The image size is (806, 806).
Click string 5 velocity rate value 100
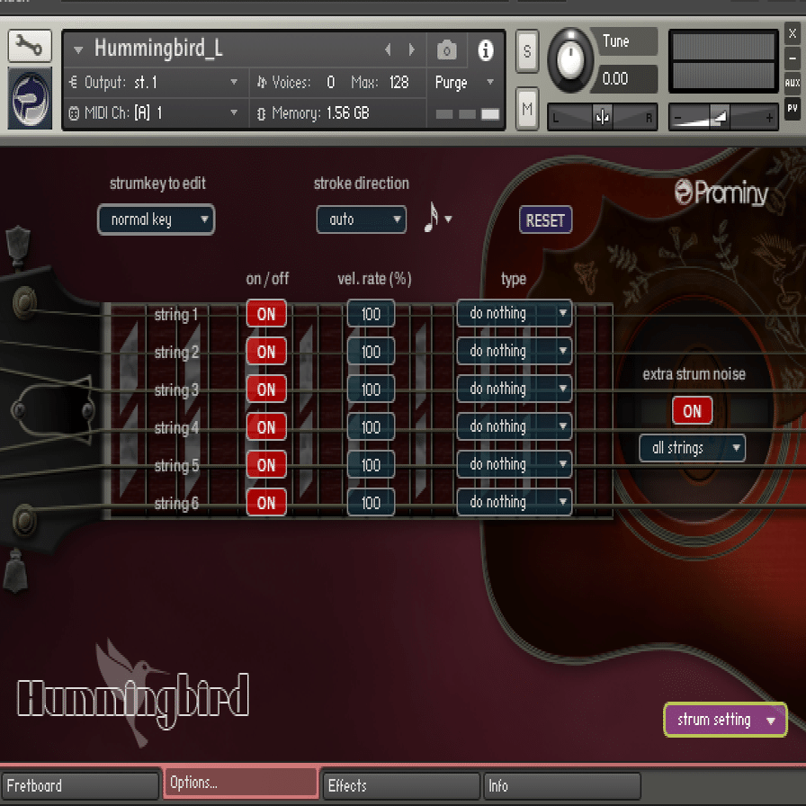[x=371, y=465]
